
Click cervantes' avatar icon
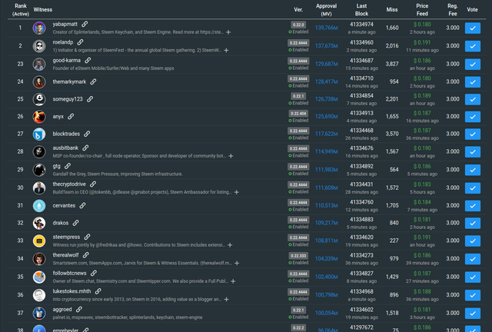tap(39, 206)
